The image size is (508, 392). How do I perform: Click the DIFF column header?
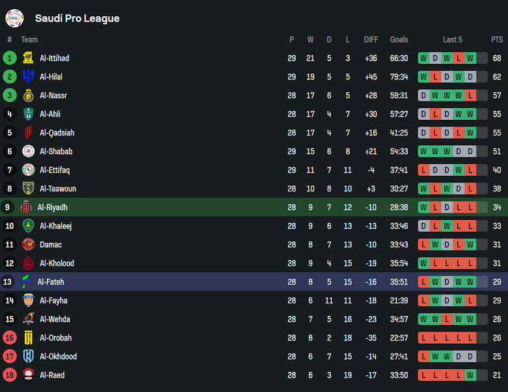pos(371,40)
